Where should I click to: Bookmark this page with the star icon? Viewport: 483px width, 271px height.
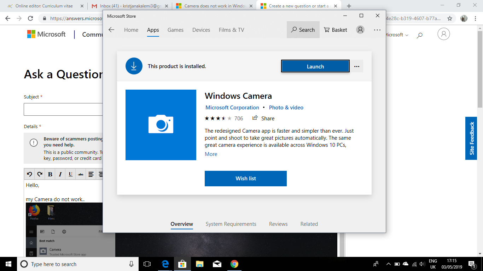click(450, 18)
